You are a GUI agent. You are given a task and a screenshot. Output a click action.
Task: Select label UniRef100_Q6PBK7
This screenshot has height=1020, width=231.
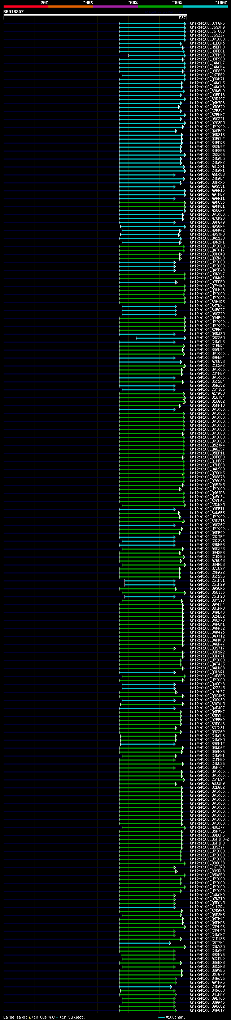[x=207, y=712]
